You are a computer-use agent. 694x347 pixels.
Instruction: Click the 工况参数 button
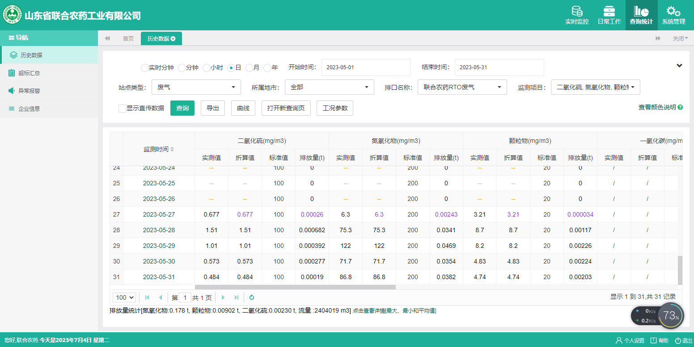(335, 108)
